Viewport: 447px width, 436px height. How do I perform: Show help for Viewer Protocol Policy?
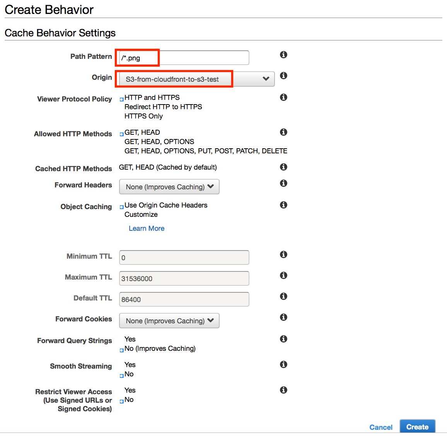[x=283, y=97]
